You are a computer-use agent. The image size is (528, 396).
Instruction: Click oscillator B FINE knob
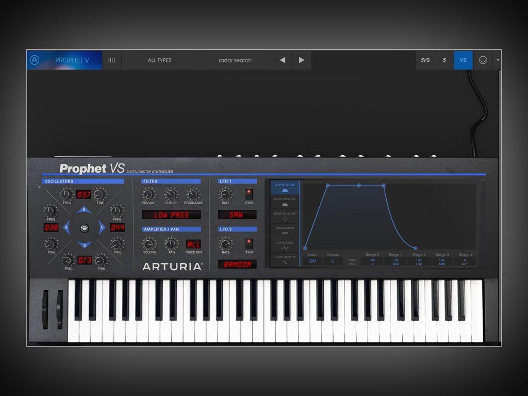click(x=100, y=194)
